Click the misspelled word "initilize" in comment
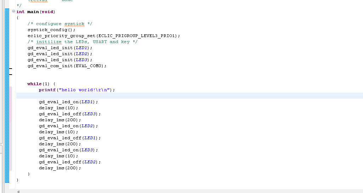The height and width of the screenshot is (193, 363). [x=49, y=42]
